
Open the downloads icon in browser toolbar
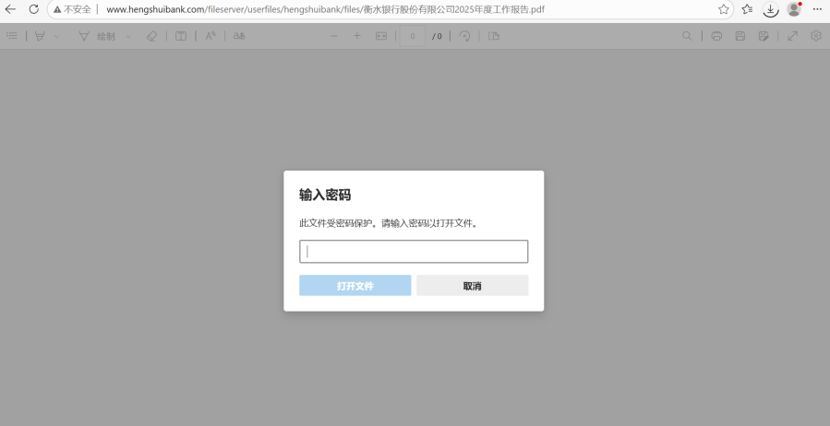click(x=771, y=9)
